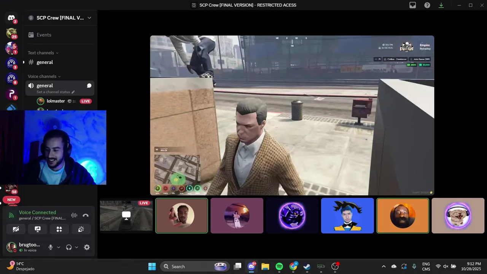Open OBS Studio from the taskbar
487x274 pixels.
pyautogui.click(x=335, y=266)
